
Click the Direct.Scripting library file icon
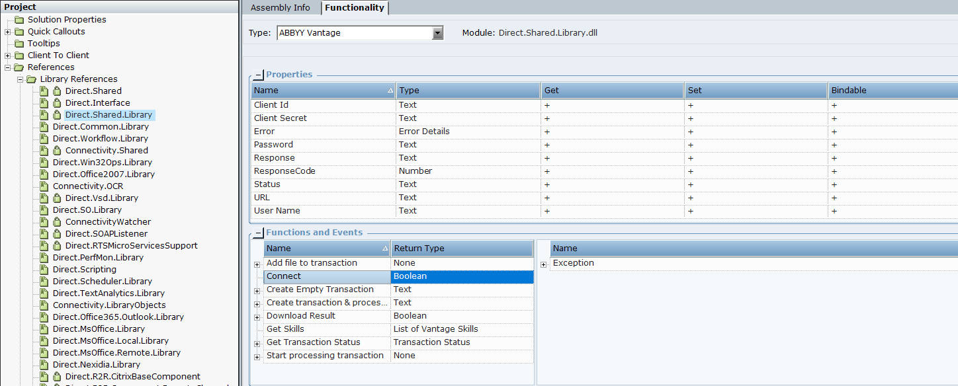coord(44,270)
